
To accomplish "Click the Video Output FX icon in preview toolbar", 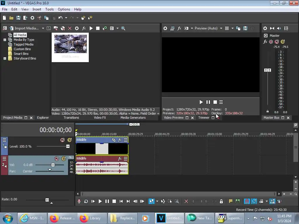I will (179, 28).
